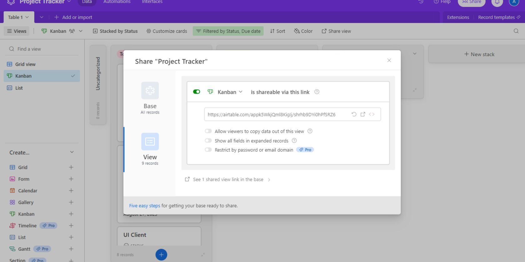The width and height of the screenshot is (525, 262).
Task: Enable allow viewers to copy data
Action: [x=208, y=131]
